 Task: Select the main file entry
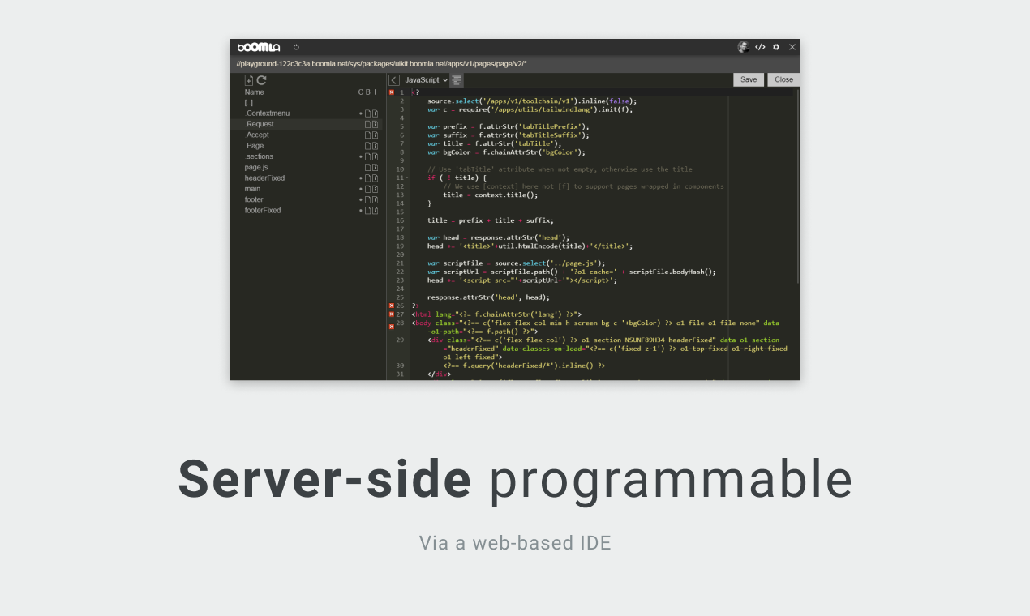pyautogui.click(x=252, y=189)
